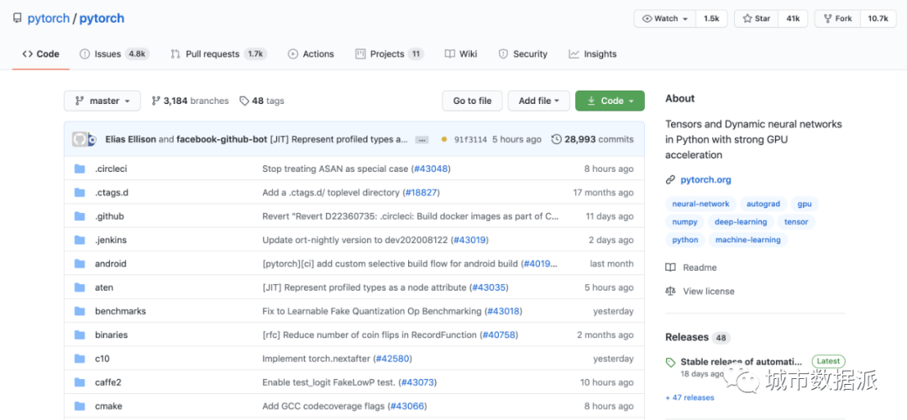Click the branches icon beside 3,184 branches
The width and height of the screenshot is (907, 420).
tap(155, 101)
